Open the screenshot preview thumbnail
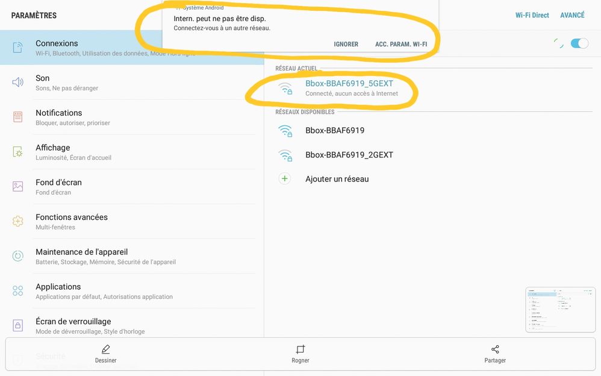The width and height of the screenshot is (601, 376). [x=561, y=310]
